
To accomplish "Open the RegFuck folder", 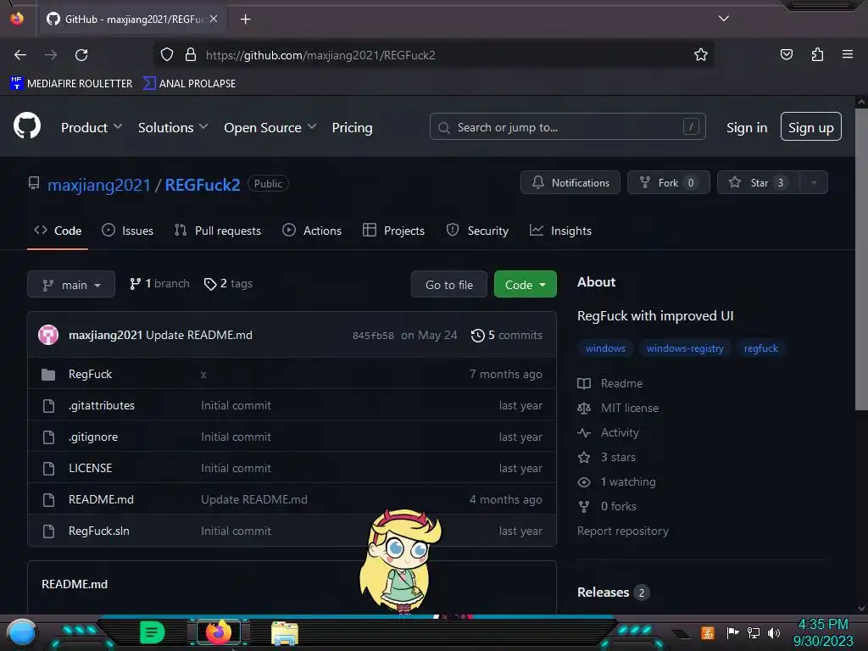I will [x=90, y=374].
